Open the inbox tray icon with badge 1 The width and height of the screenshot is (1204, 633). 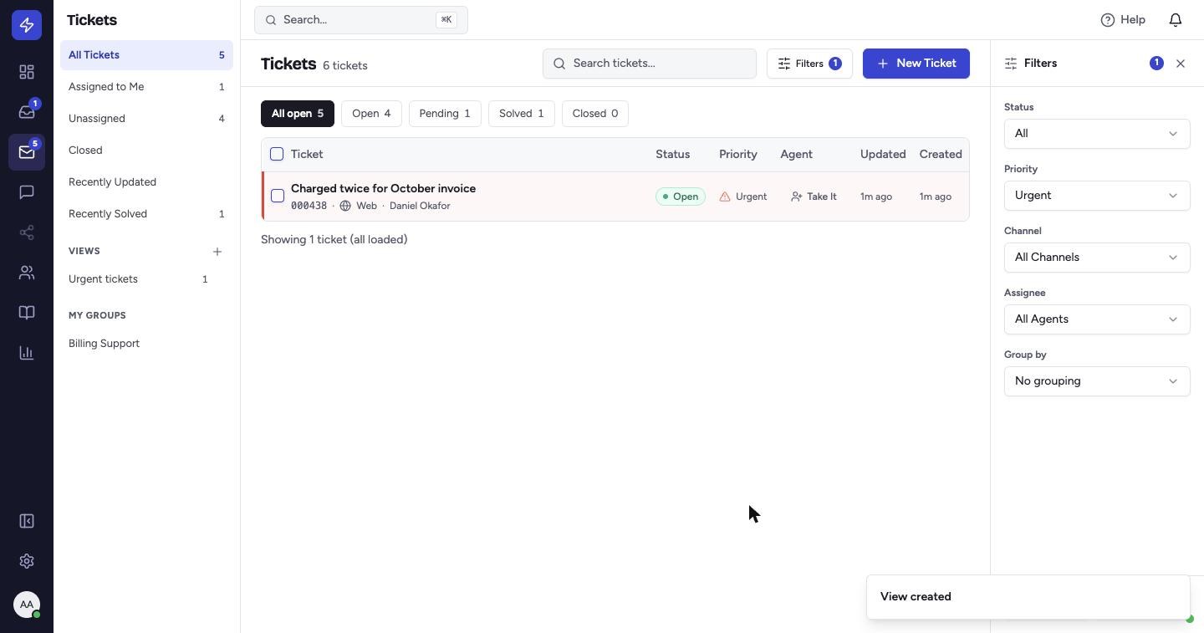(27, 112)
